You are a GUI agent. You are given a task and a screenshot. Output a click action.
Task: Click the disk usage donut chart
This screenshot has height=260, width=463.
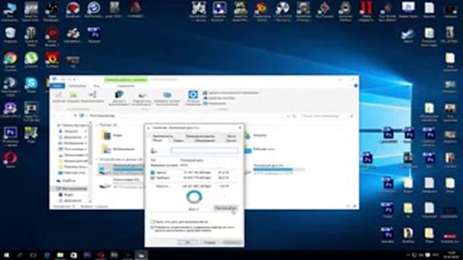194,197
